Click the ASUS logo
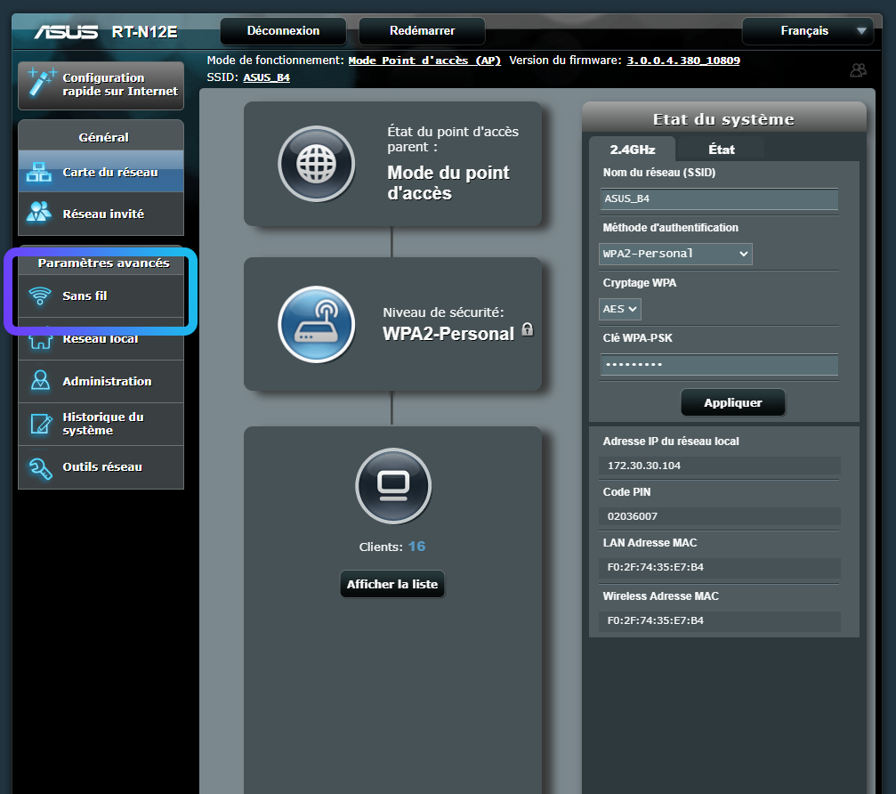The width and height of the screenshot is (896, 794). point(66,32)
